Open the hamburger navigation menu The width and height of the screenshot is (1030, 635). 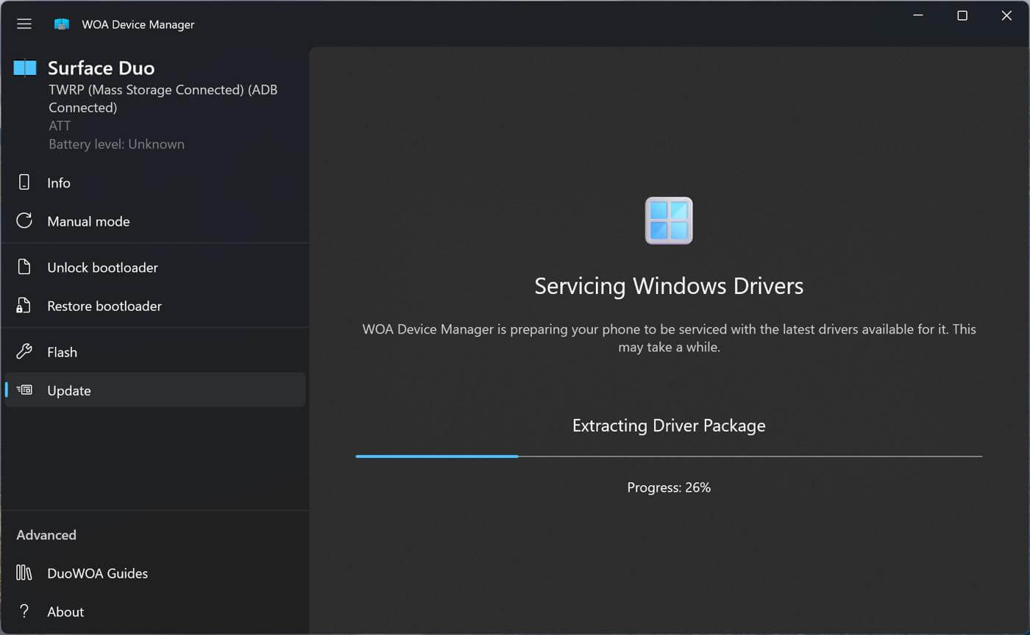tap(24, 24)
